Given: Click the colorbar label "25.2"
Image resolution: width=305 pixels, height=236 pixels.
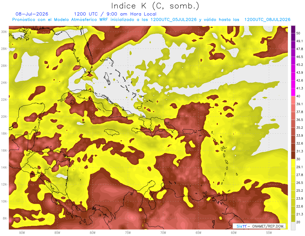Looking at the screenshot, I should [x=300, y=191].
